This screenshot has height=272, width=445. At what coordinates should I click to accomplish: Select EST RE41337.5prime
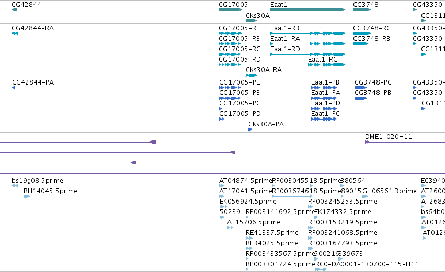(x=249, y=238)
